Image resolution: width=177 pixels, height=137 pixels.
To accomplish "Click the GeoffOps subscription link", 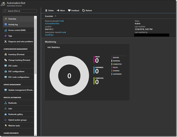I will click(49, 35).
